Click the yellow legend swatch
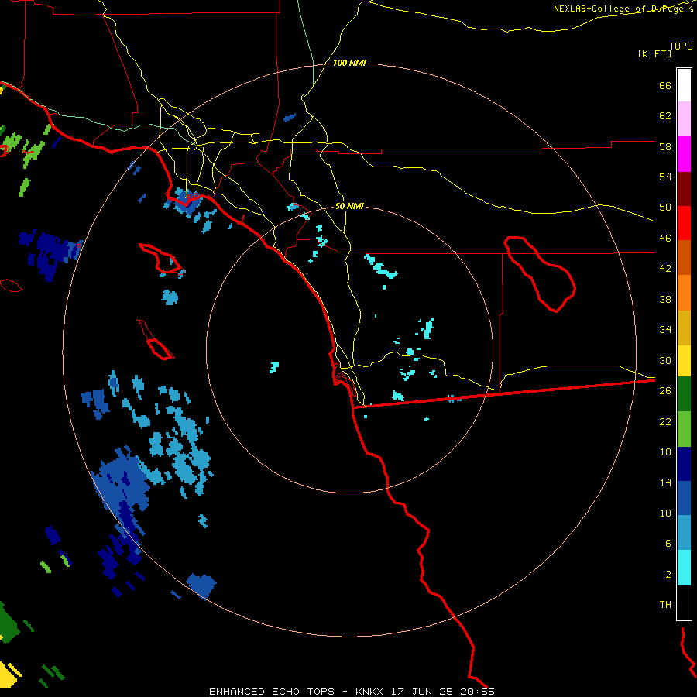This screenshot has height=697, width=697. (x=684, y=361)
